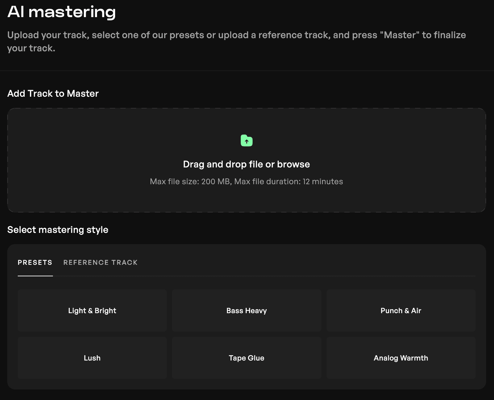Image resolution: width=494 pixels, height=400 pixels.
Task: Click the 'Select mastering style' heading
Action: [x=58, y=230]
